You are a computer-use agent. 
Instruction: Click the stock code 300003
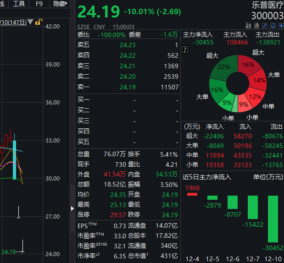267,16
